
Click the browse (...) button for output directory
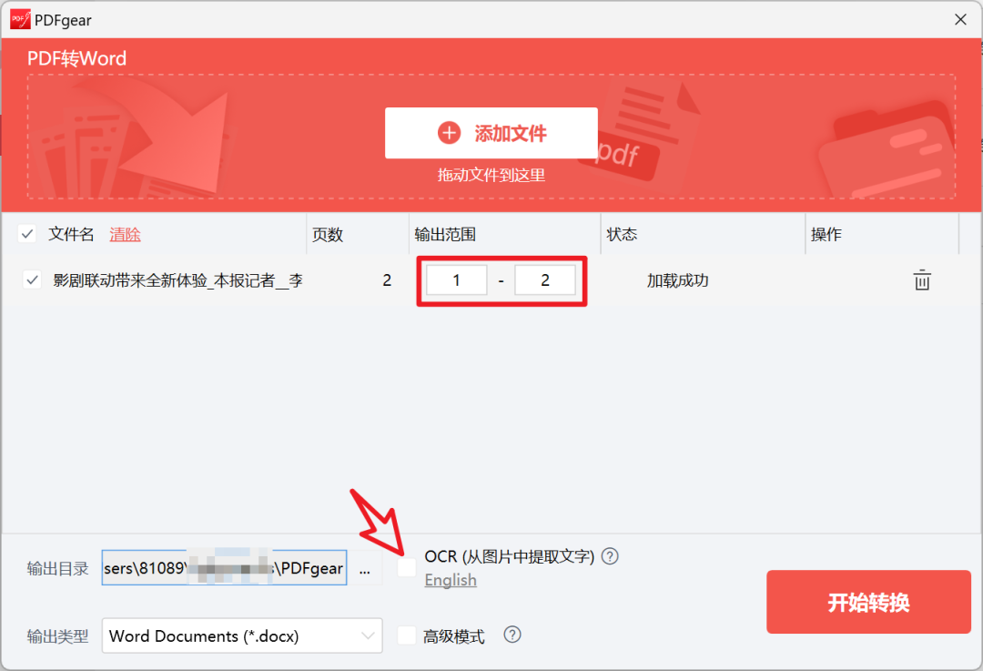(365, 569)
